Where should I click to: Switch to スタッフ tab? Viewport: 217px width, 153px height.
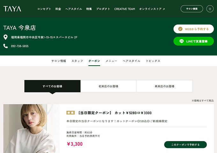(77, 61)
